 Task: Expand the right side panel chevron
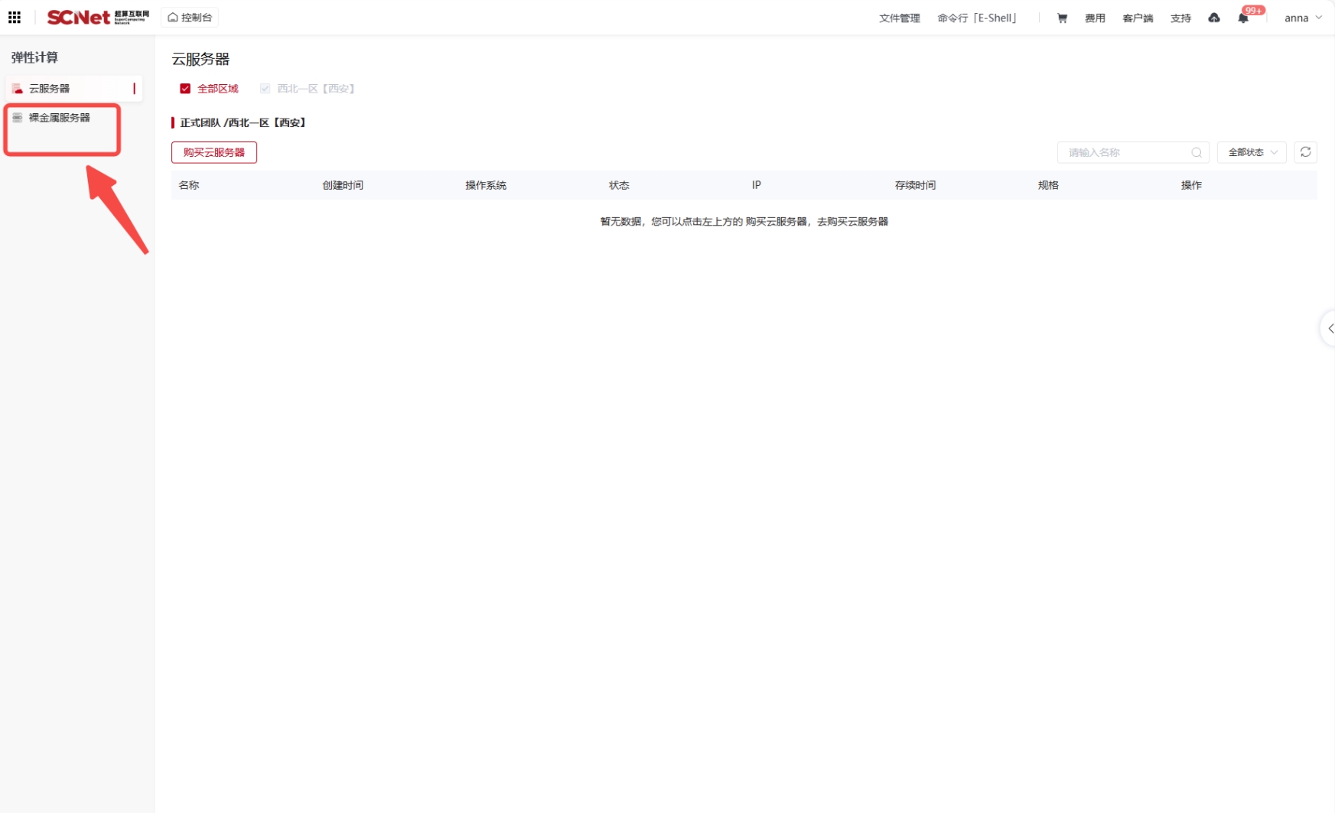1330,328
